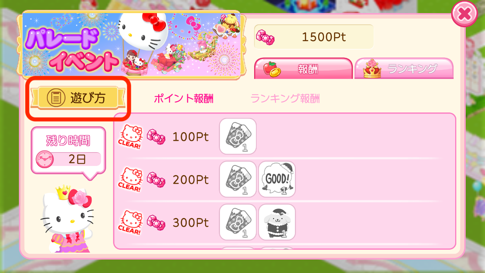Screen dimensions: 485x273
Task: Tap the crown icon on ランキング tab
Action: pyautogui.click(x=372, y=69)
